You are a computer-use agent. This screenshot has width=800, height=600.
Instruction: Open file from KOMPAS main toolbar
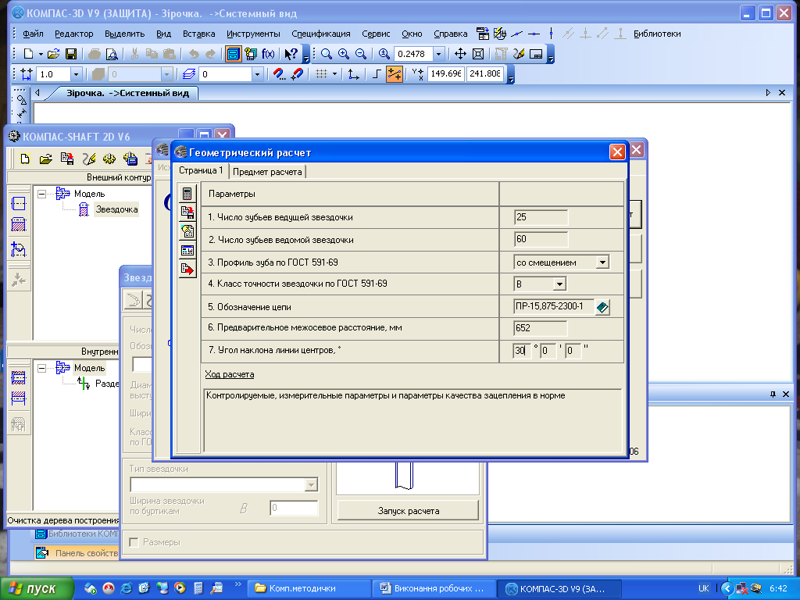[x=53, y=54]
